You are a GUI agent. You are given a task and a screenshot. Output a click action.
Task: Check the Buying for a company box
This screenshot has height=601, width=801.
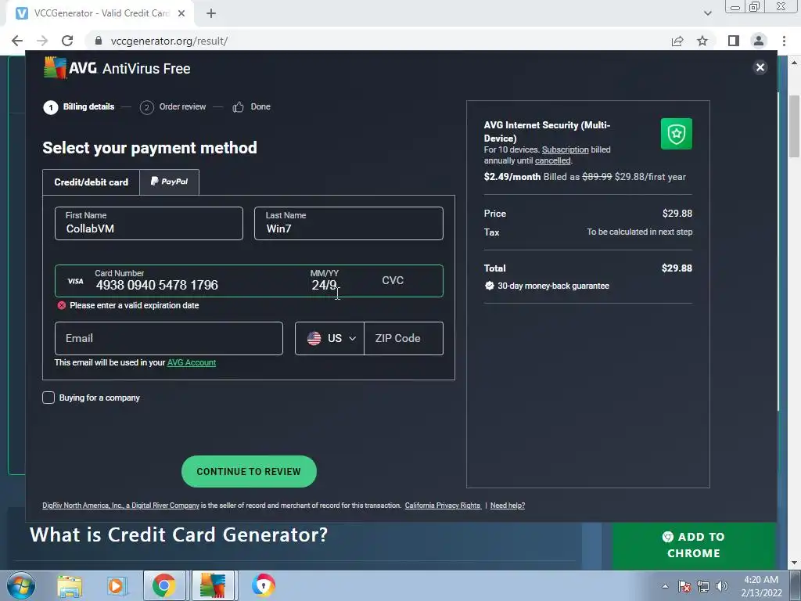coord(48,398)
